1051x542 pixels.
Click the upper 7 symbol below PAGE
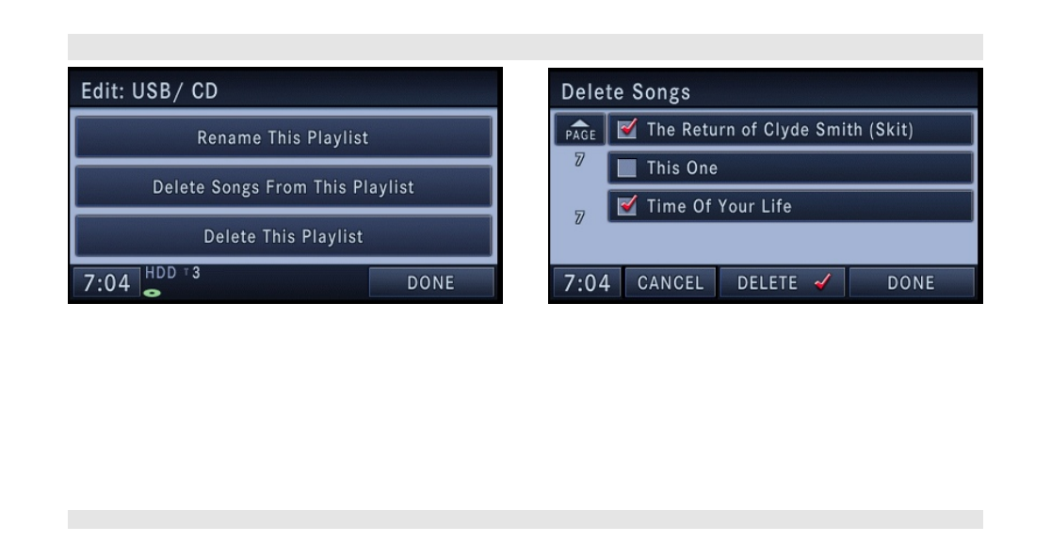tap(579, 159)
